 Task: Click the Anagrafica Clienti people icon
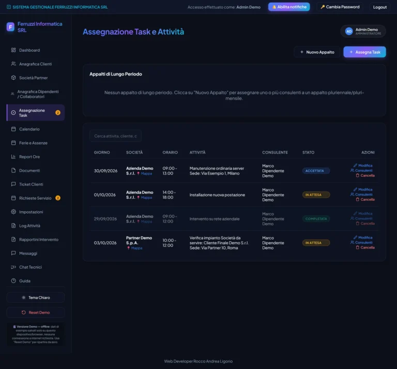(13, 64)
